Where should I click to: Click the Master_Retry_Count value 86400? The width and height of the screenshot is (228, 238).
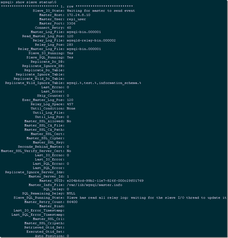72,202
